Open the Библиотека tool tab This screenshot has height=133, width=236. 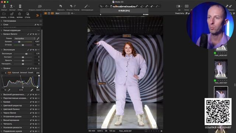[x=4, y=16]
